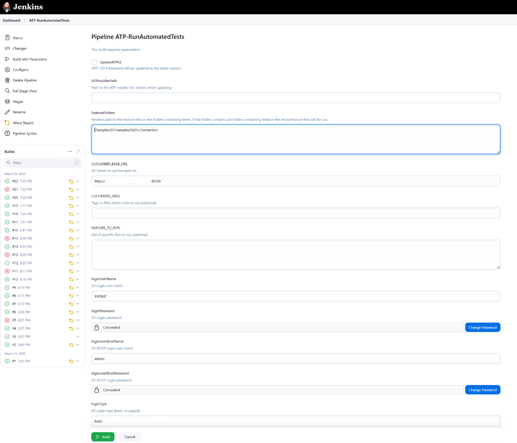Click lock icon in loginUserRootPassword field
This screenshot has width=517, height=443.
[97, 390]
